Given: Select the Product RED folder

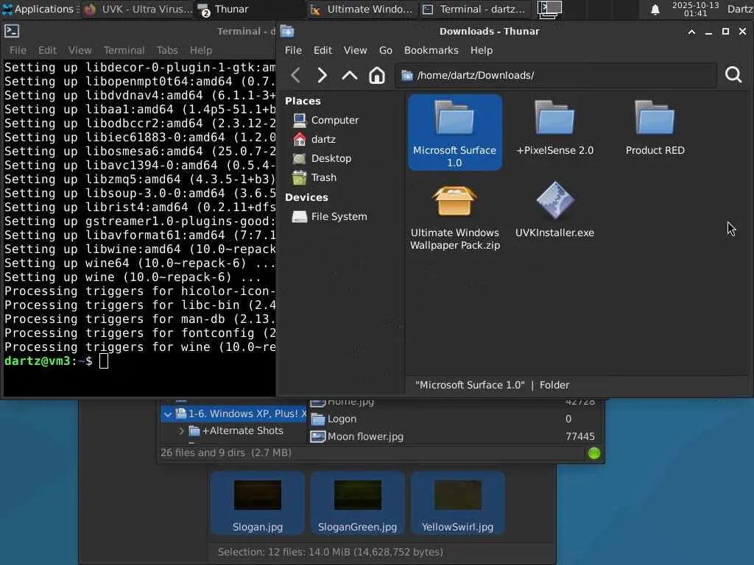Looking at the screenshot, I should tap(655, 128).
